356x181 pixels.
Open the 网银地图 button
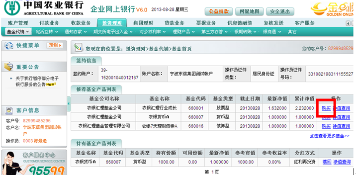point(249,11)
